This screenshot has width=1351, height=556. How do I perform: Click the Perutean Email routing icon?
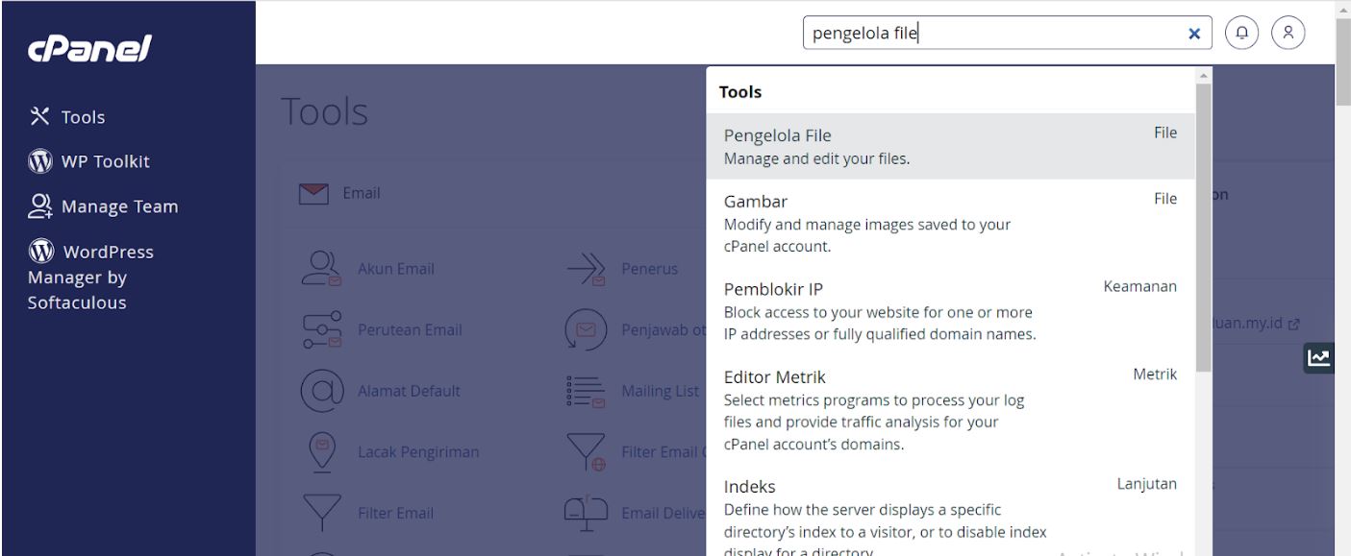click(320, 329)
